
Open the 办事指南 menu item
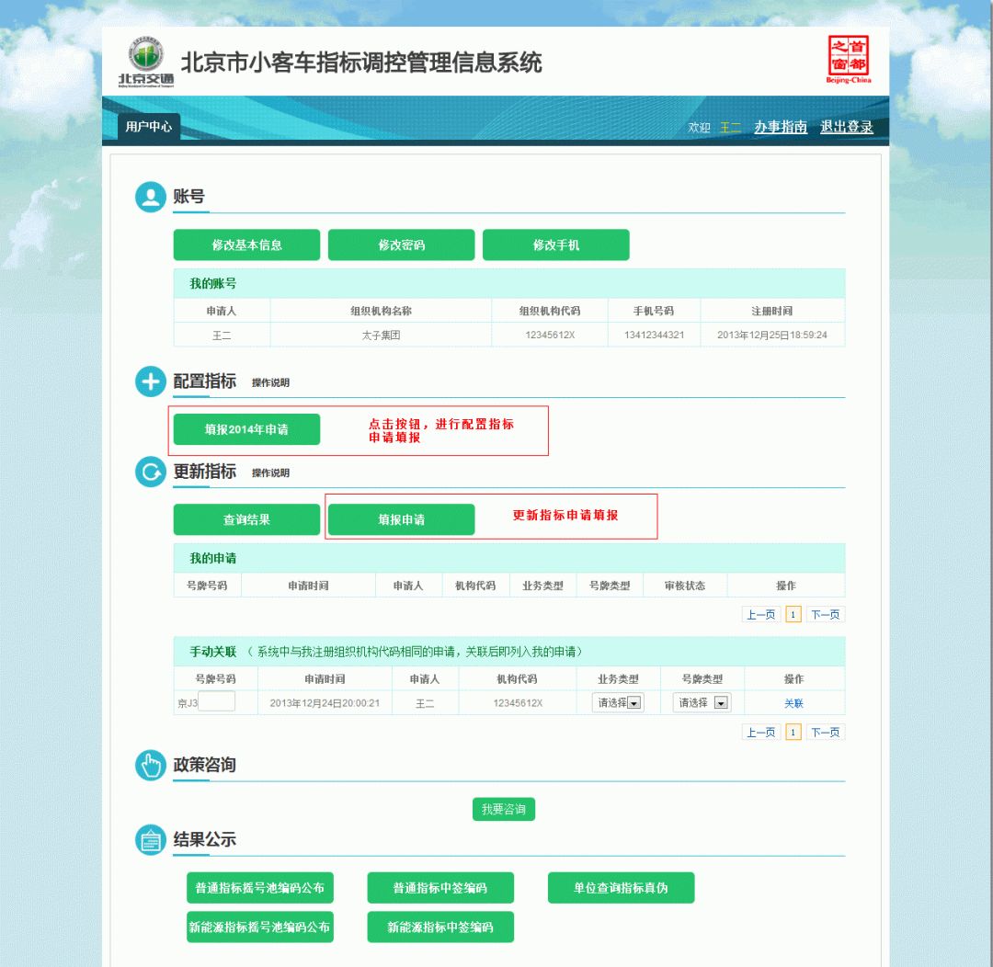[780, 128]
